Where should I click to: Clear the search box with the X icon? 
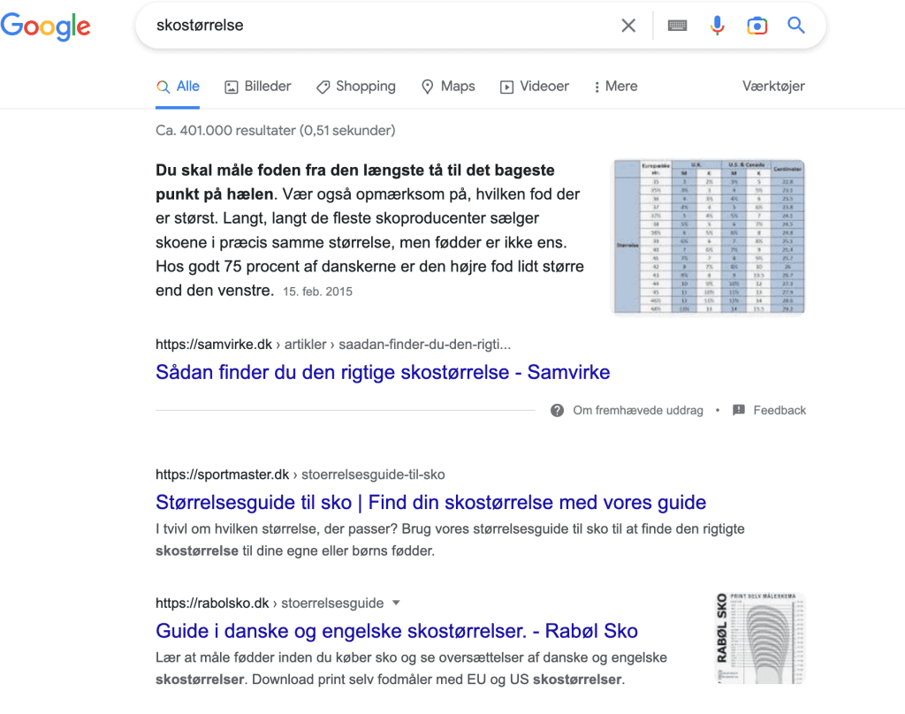pos(628,26)
